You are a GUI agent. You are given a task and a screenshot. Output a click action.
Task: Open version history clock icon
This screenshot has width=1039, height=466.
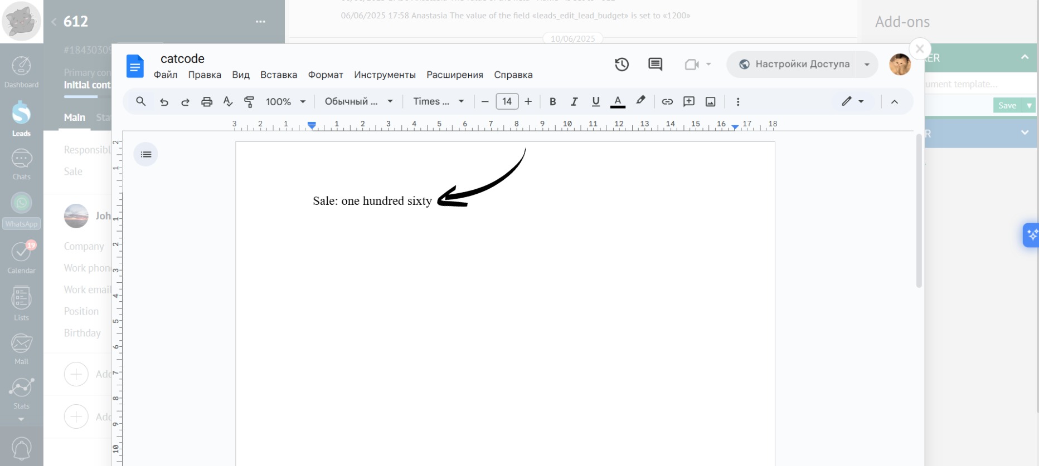(622, 65)
